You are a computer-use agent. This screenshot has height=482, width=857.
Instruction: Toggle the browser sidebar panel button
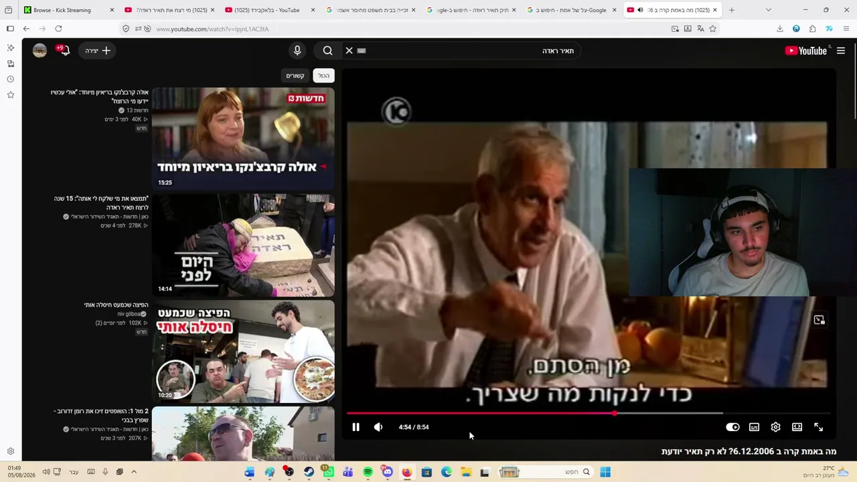pos(10,29)
